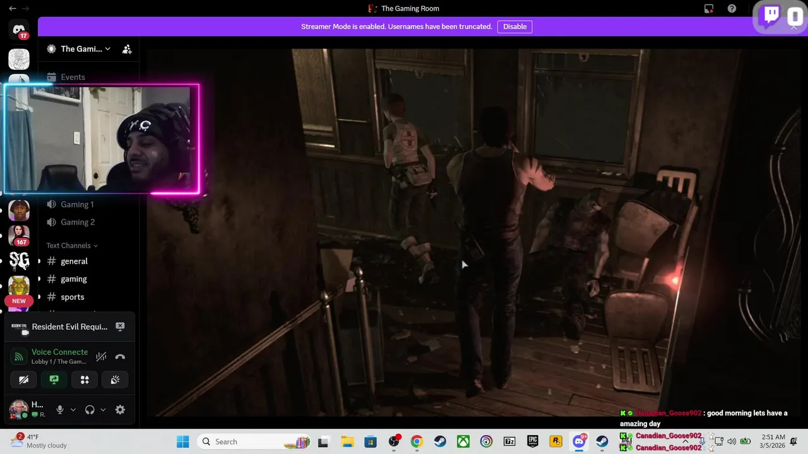Open microphone input options chevron
Image resolution: width=808 pixels, height=454 pixels.
click(73, 410)
